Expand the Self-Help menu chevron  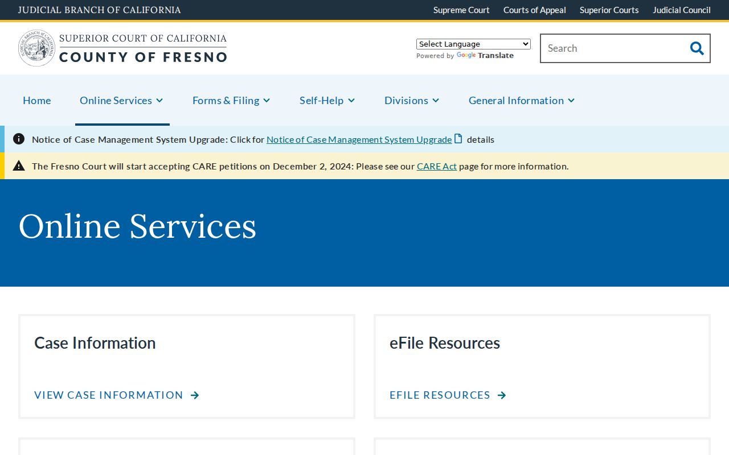(x=351, y=100)
